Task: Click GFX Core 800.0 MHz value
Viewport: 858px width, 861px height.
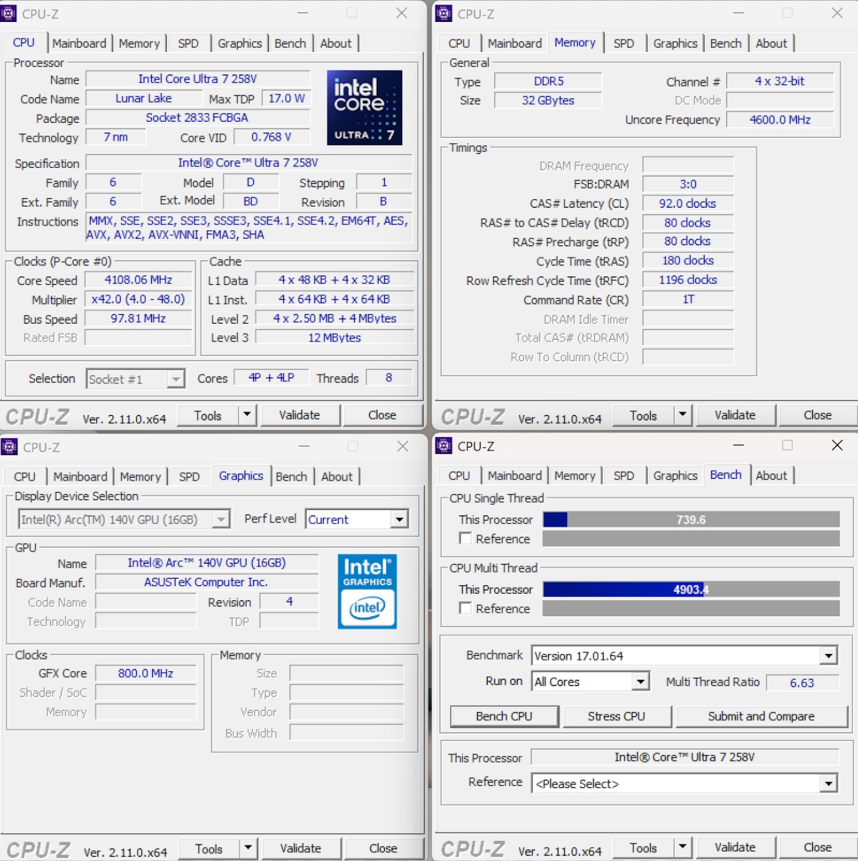Action: point(146,673)
